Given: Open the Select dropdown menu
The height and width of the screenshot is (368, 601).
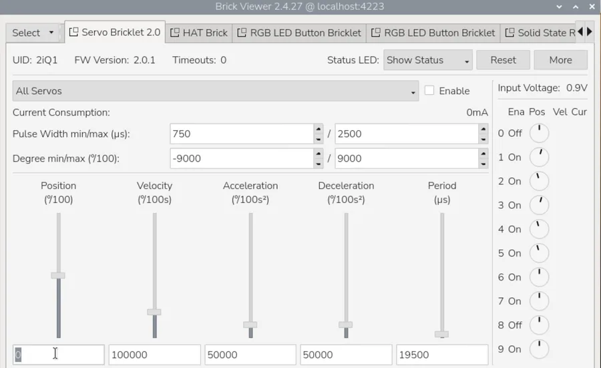Looking at the screenshot, I should [33, 33].
